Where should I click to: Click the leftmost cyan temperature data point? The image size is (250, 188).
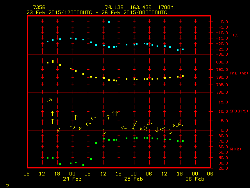click(x=48, y=41)
